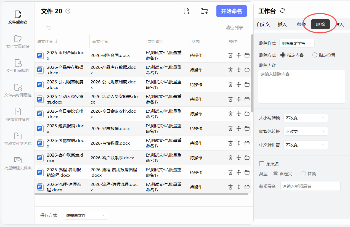This screenshot has height=227, width=350.
Task: Open the 保存方式 dropdown
Action: pyautogui.click(x=86, y=215)
